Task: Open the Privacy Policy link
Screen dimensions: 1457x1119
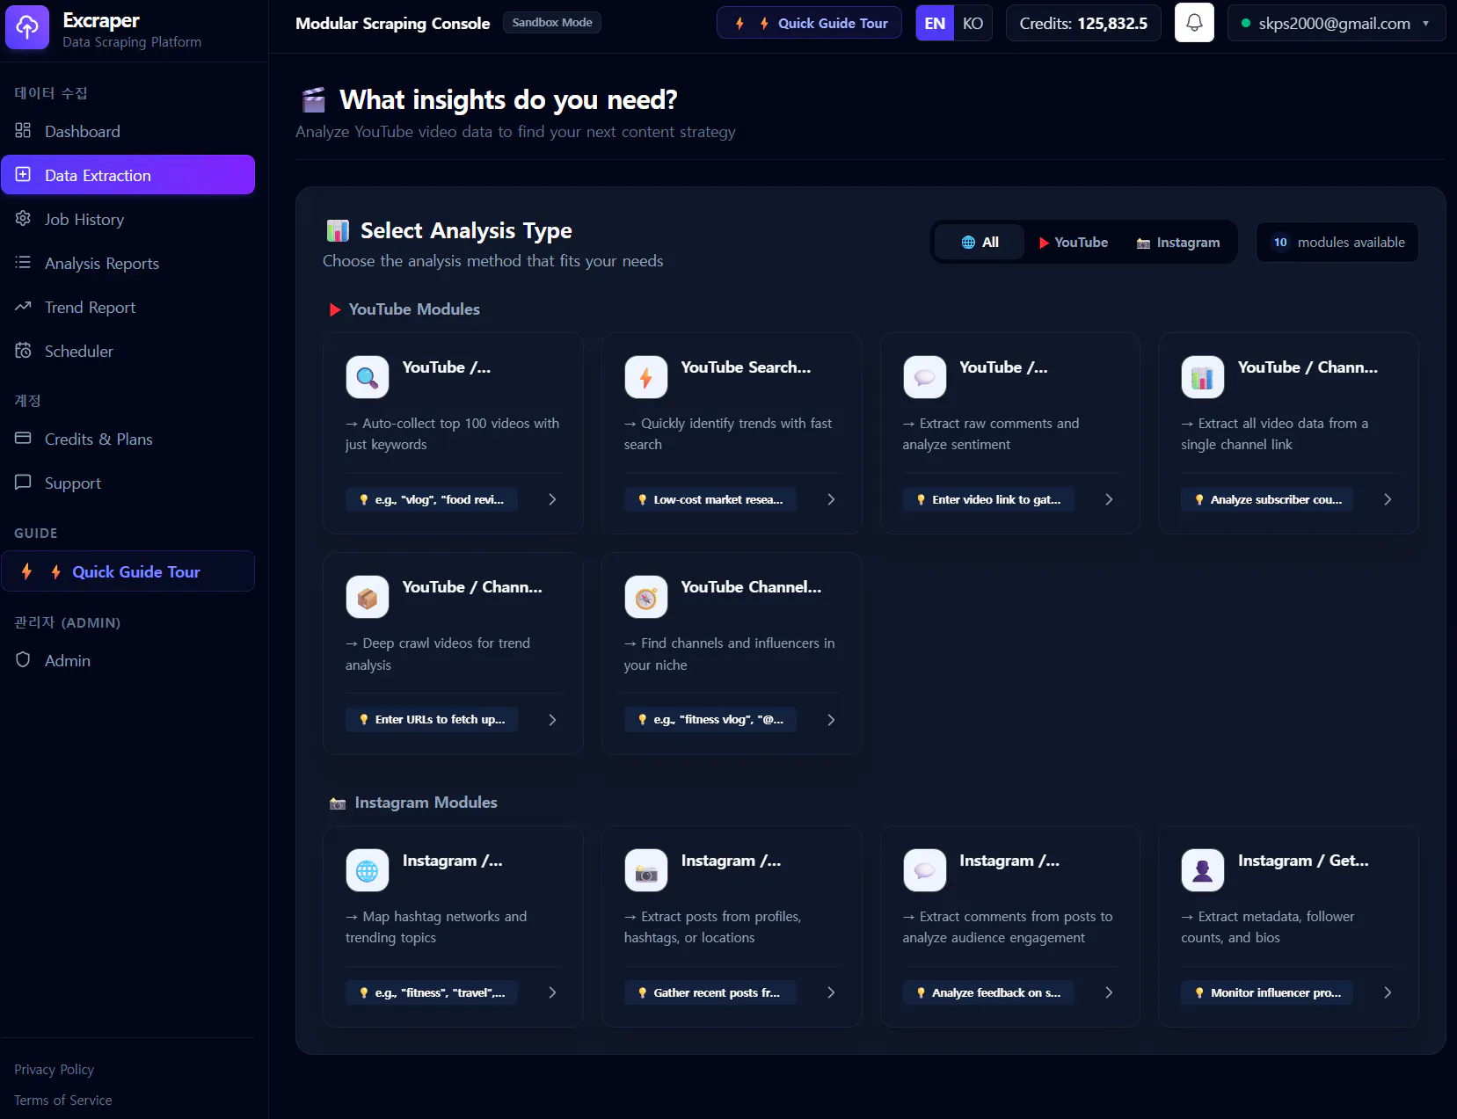Action: [x=54, y=1069]
